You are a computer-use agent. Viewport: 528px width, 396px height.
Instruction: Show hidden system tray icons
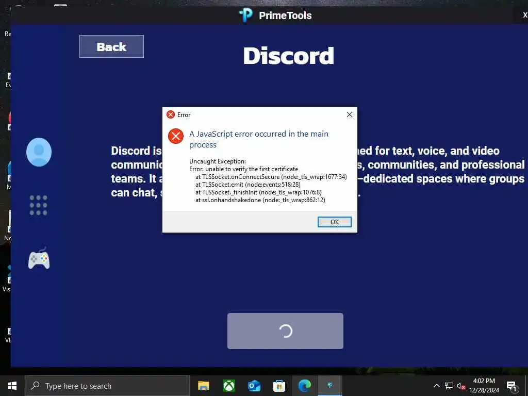coord(436,386)
